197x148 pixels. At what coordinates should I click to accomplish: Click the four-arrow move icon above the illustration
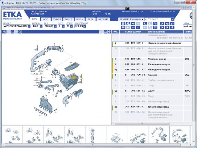tap(109, 32)
